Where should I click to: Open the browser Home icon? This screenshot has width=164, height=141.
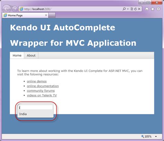(147, 9)
